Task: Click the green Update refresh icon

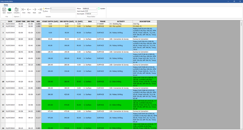Action: pyautogui.click(x=99, y=8)
